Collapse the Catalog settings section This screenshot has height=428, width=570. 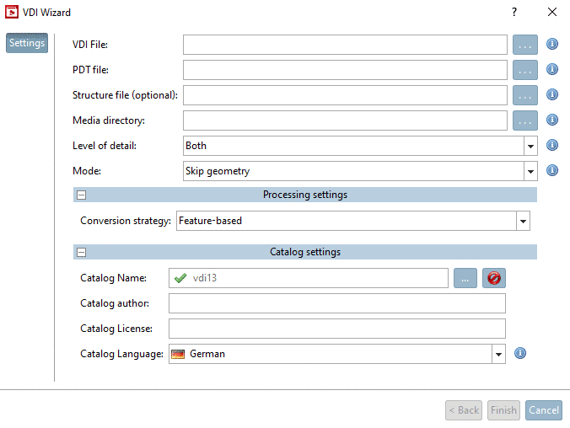pyautogui.click(x=82, y=252)
